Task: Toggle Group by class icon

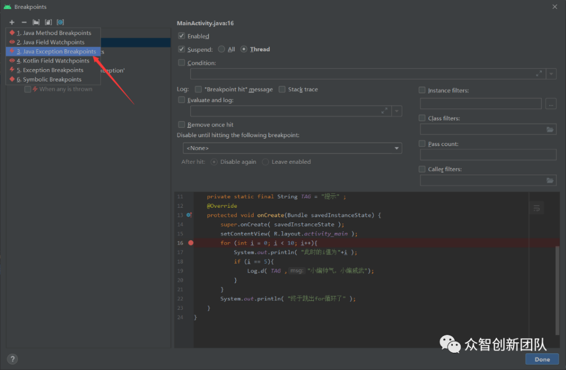Action: [60, 23]
